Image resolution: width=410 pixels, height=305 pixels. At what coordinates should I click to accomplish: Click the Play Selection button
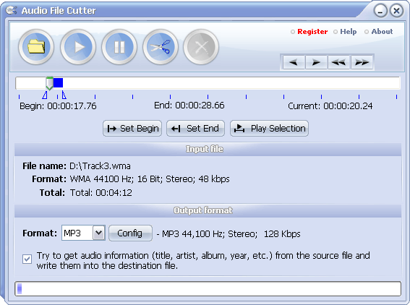click(x=269, y=129)
